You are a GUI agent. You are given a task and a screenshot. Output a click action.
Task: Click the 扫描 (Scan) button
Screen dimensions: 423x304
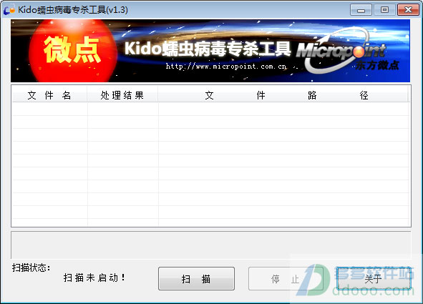point(196,279)
